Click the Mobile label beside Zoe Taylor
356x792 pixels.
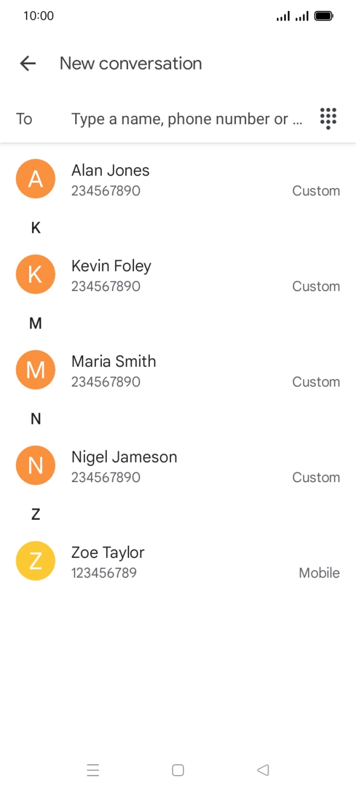click(319, 572)
